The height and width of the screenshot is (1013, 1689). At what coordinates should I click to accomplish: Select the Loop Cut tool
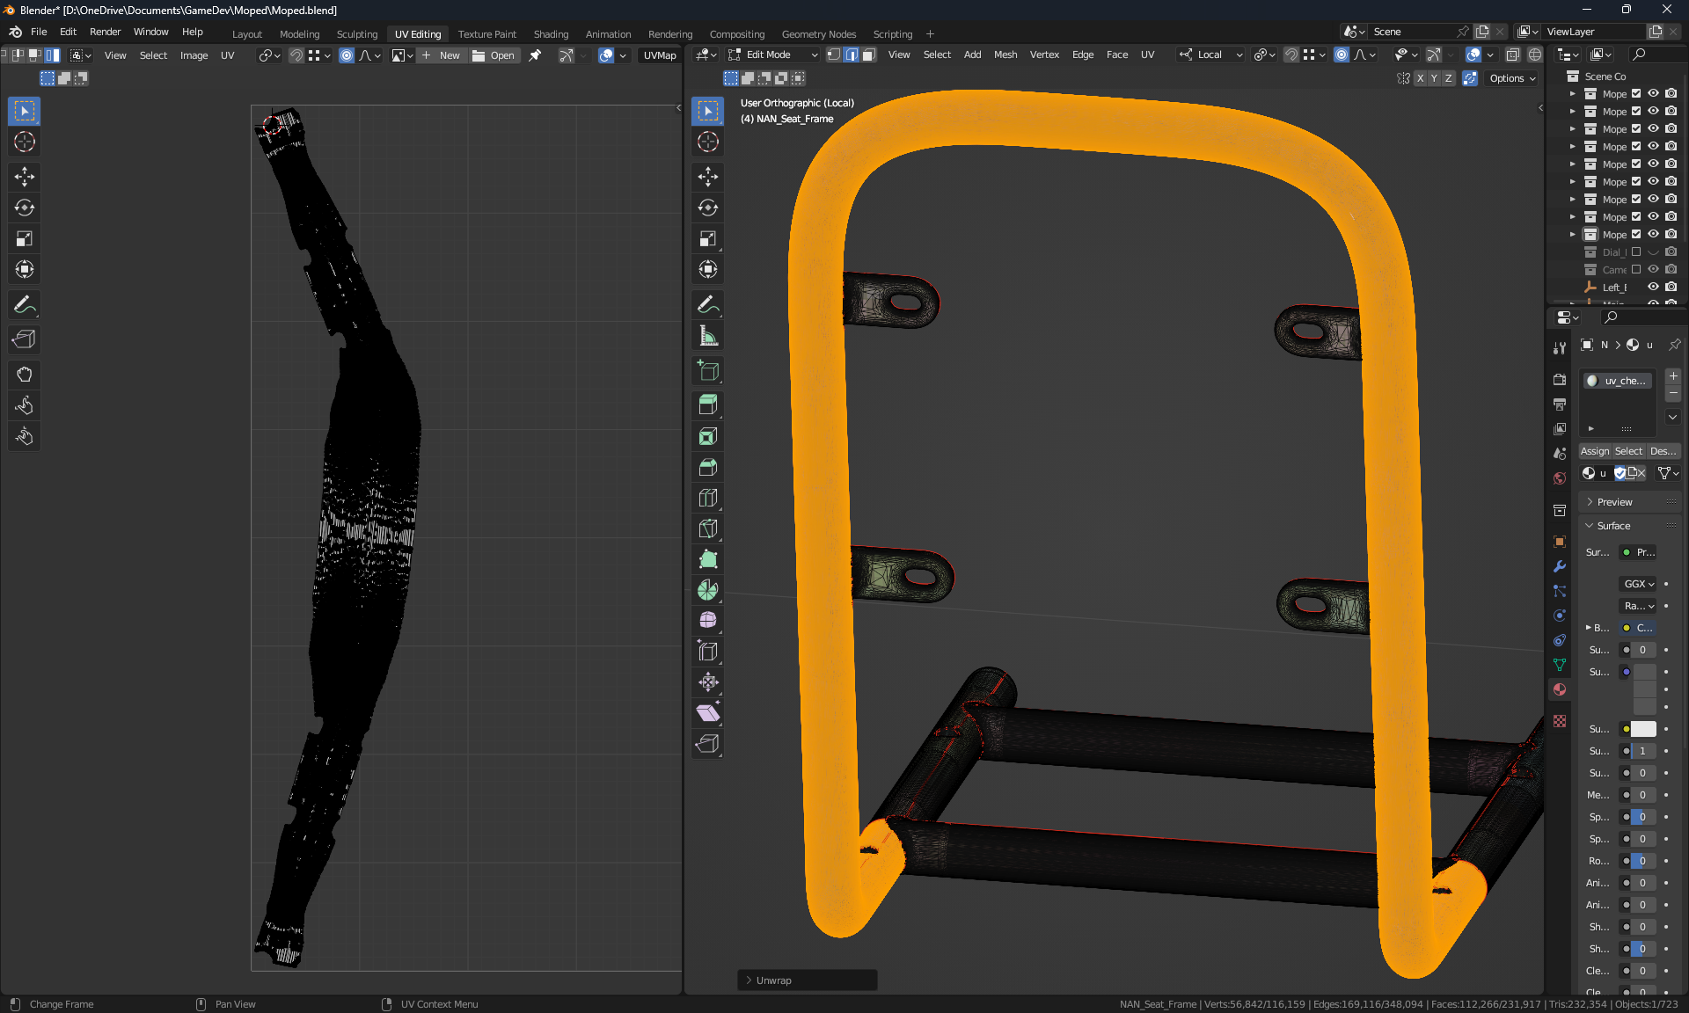pyautogui.click(x=708, y=498)
